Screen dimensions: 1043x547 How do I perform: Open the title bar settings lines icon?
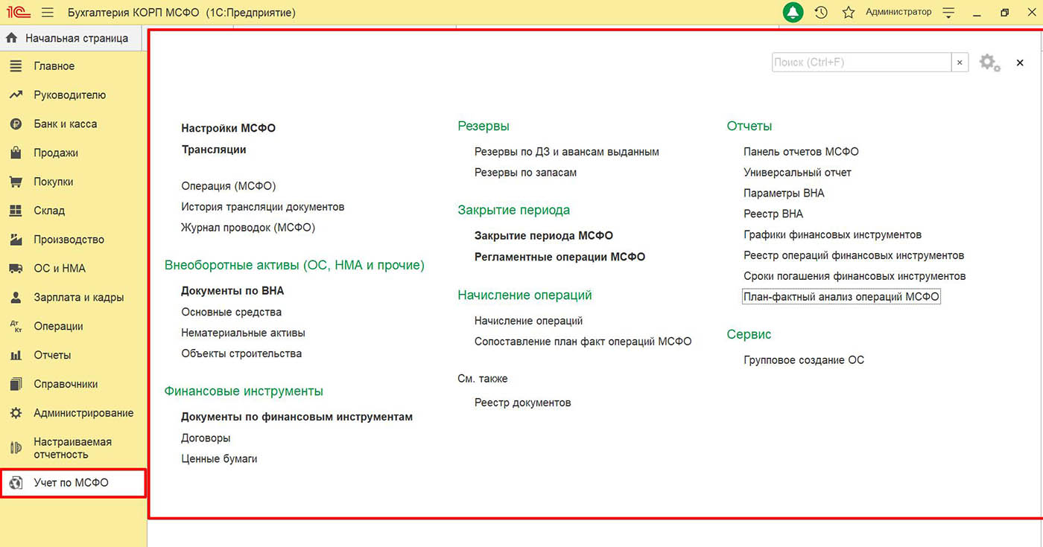point(948,13)
